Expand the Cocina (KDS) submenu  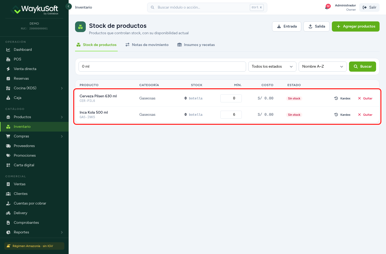(34, 88)
